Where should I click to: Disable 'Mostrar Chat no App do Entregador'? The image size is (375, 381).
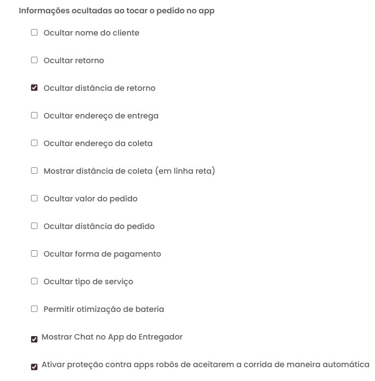34,340
